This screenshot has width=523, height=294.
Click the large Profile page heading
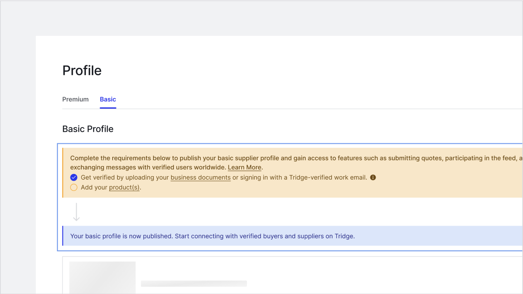tap(82, 71)
